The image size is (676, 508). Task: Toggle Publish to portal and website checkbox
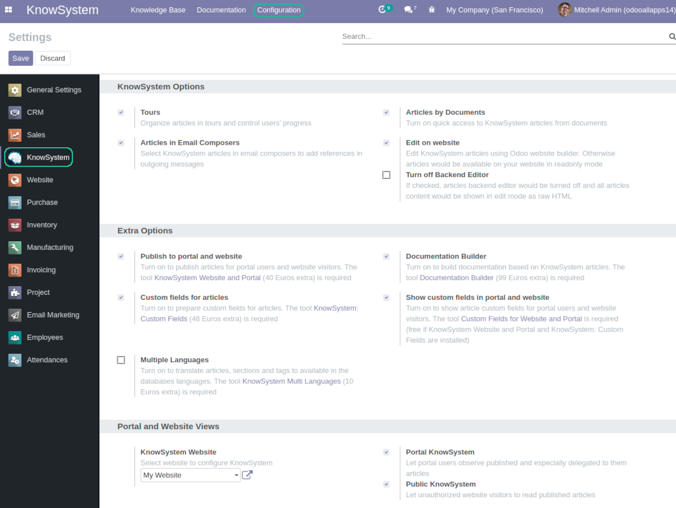(121, 256)
